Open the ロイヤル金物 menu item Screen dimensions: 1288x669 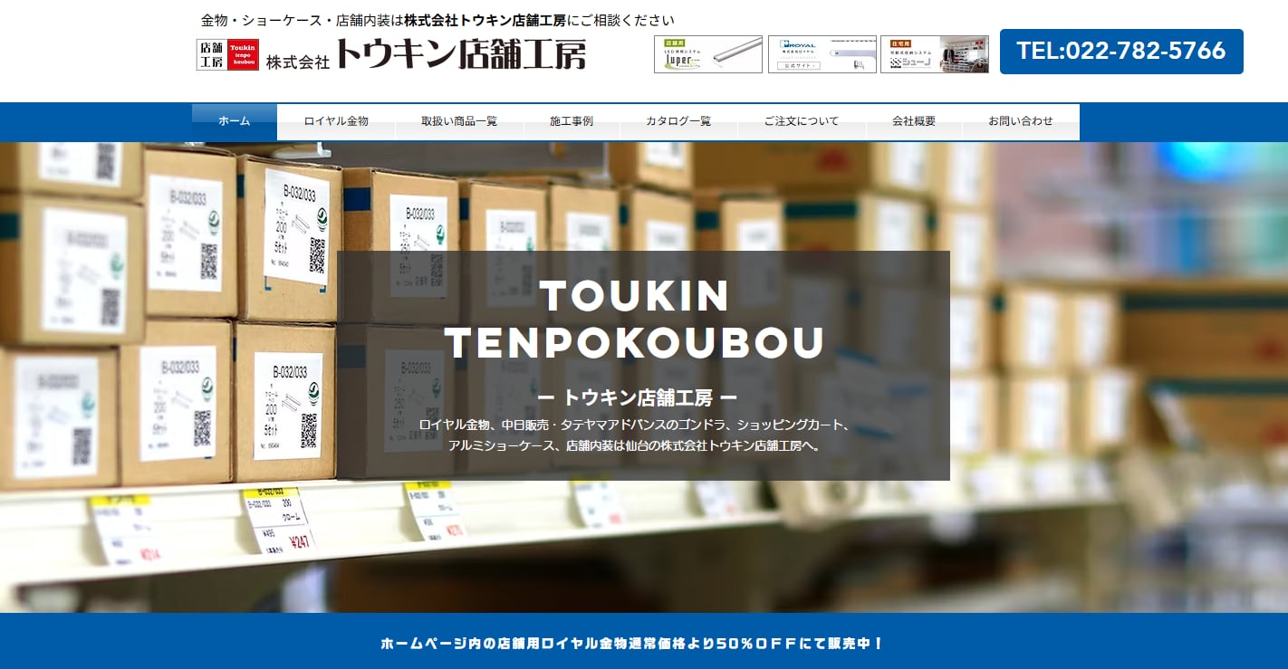[336, 121]
